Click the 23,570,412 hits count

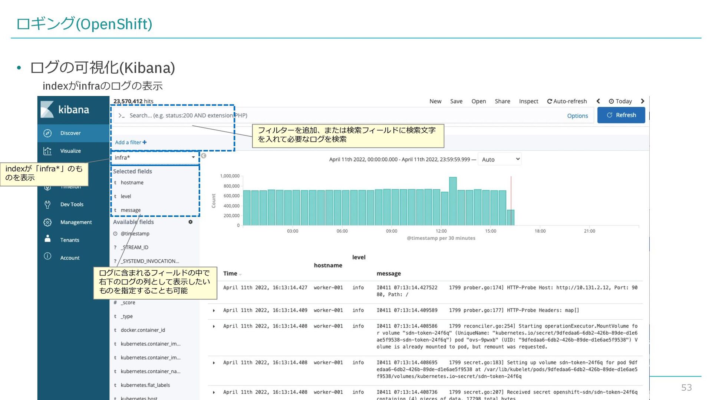pos(133,101)
